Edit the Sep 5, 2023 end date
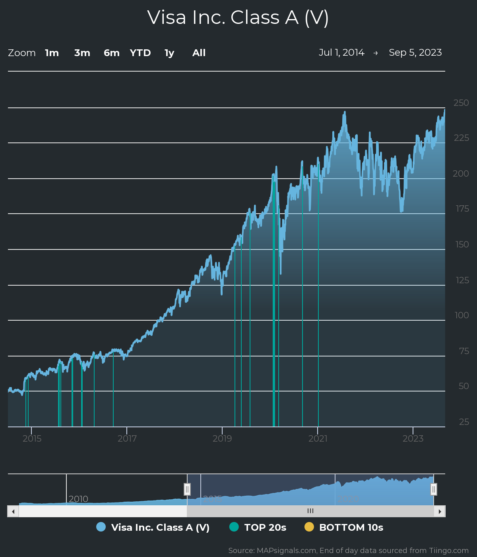Screen dimensions: 477x557 click(415, 53)
